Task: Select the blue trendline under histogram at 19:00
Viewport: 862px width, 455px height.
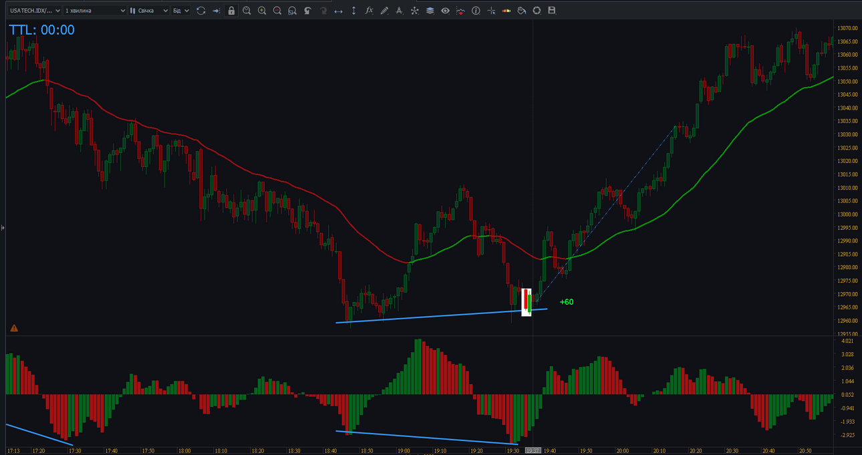Action: coord(426,437)
